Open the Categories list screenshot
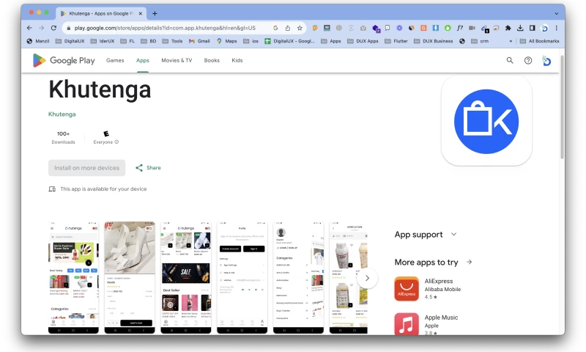This screenshot has height=352, width=586. click(298, 277)
